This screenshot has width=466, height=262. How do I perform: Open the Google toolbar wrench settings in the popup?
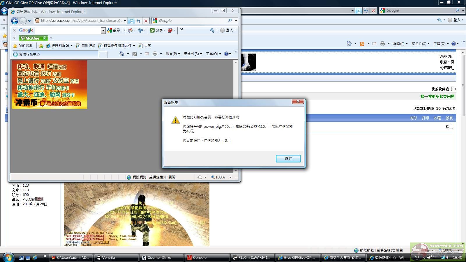[212, 30]
